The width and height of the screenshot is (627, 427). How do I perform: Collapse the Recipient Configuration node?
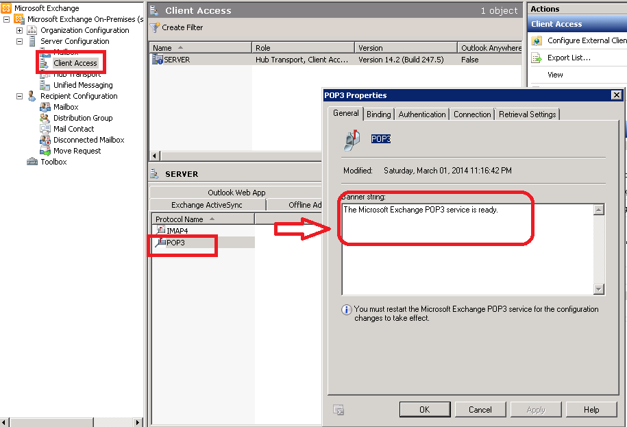(19, 96)
